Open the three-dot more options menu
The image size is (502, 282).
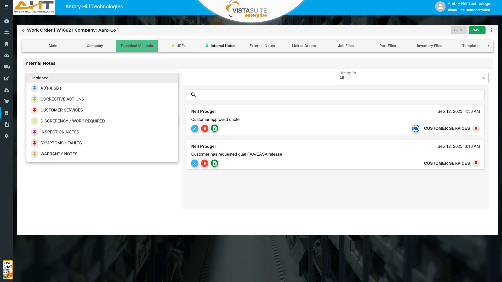point(492,30)
